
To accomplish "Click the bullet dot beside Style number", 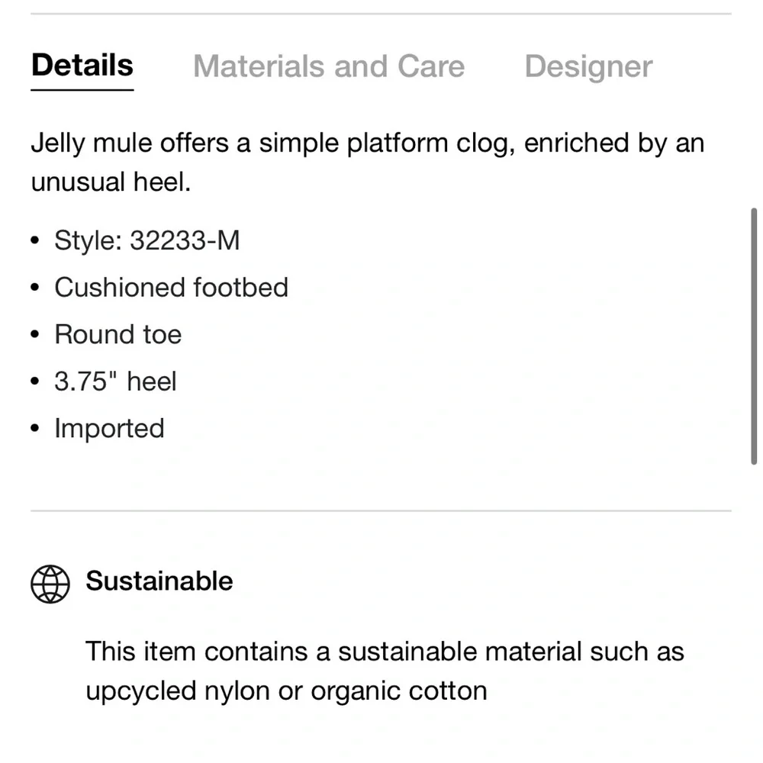I will 34,240.
